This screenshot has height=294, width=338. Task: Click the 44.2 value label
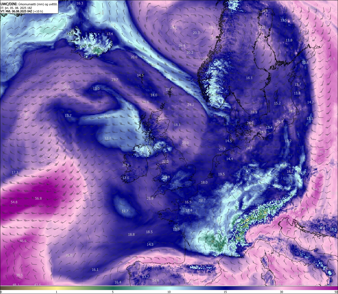coord(317,190)
